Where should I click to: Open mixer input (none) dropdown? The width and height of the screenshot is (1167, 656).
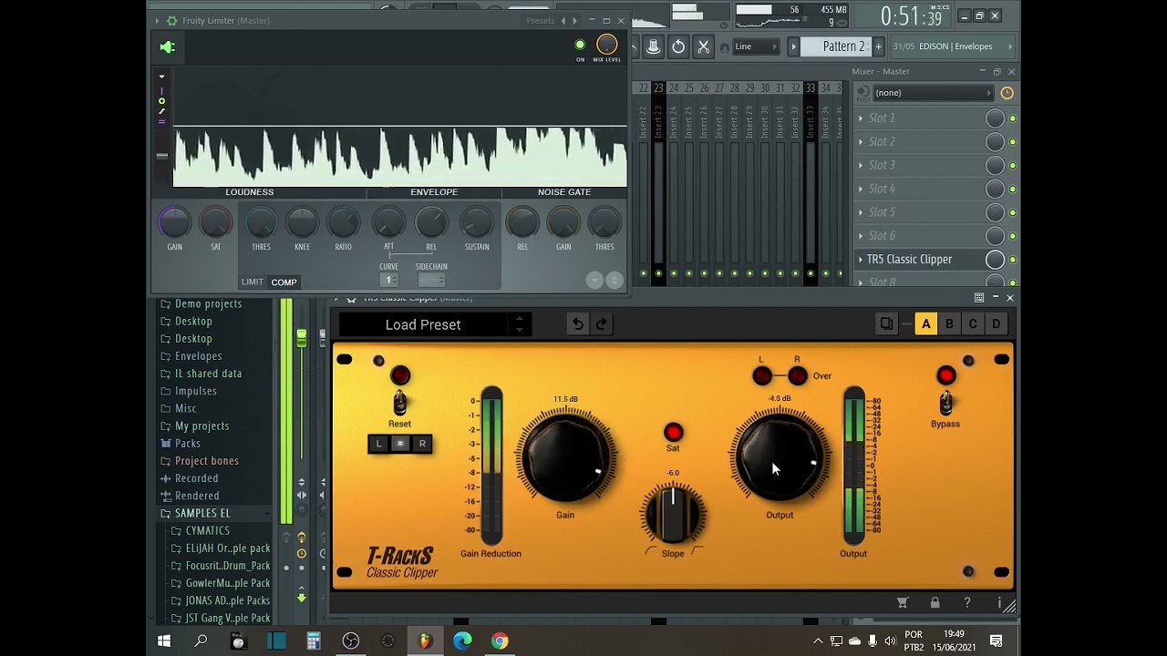[933, 93]
